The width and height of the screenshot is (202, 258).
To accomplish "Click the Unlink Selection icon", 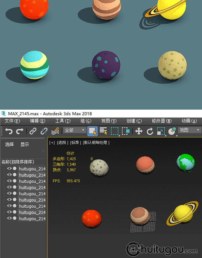I will [x=44, y=131].
